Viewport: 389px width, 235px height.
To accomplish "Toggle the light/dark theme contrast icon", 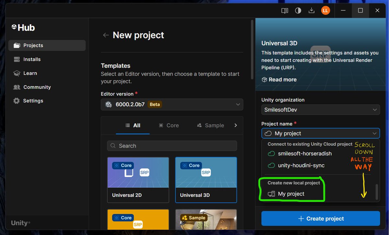I will (x=298, y=11).
